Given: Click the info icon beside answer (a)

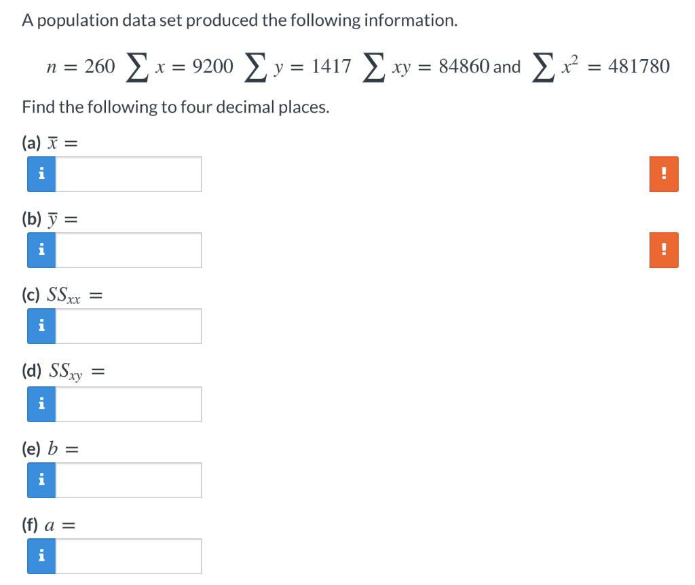Looking at the screenshot, I should [41, 174].
